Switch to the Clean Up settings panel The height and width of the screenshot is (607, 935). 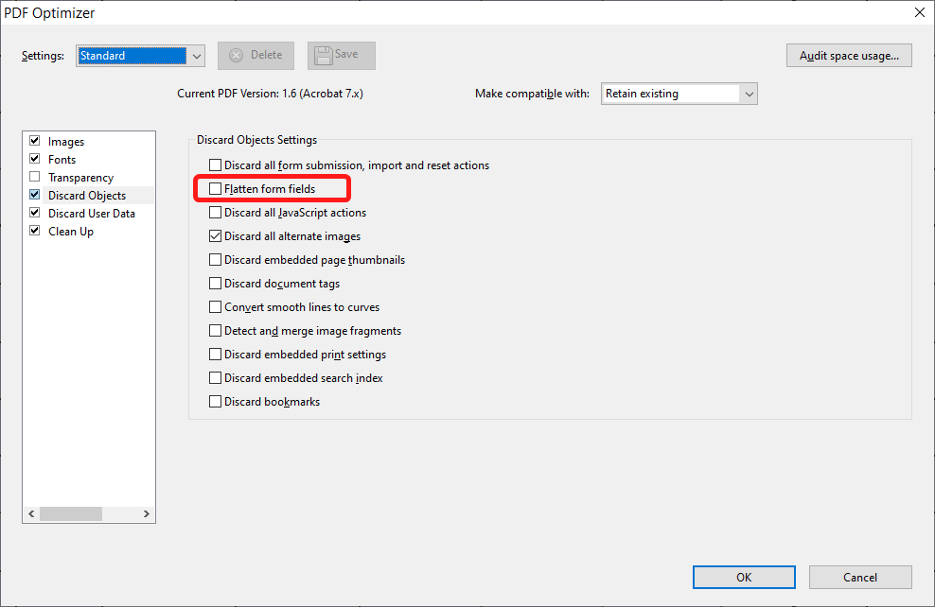[71, 231]
